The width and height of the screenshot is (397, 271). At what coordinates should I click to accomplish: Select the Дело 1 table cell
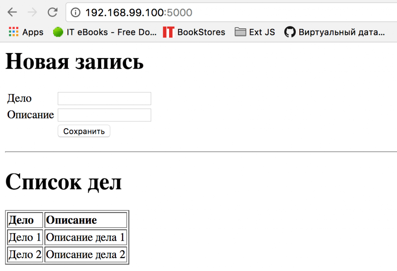(25, 237)
